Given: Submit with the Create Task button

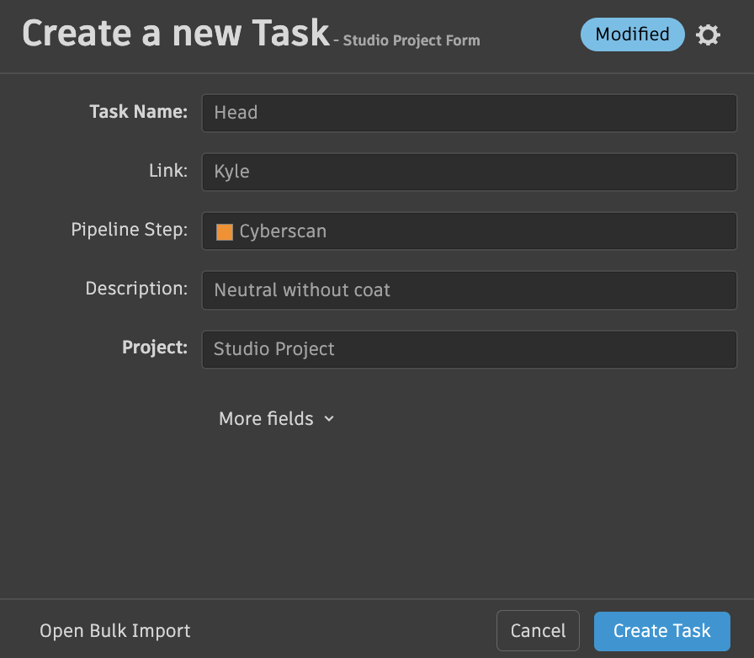Looking at the screenshot, I should pos(661,631).
